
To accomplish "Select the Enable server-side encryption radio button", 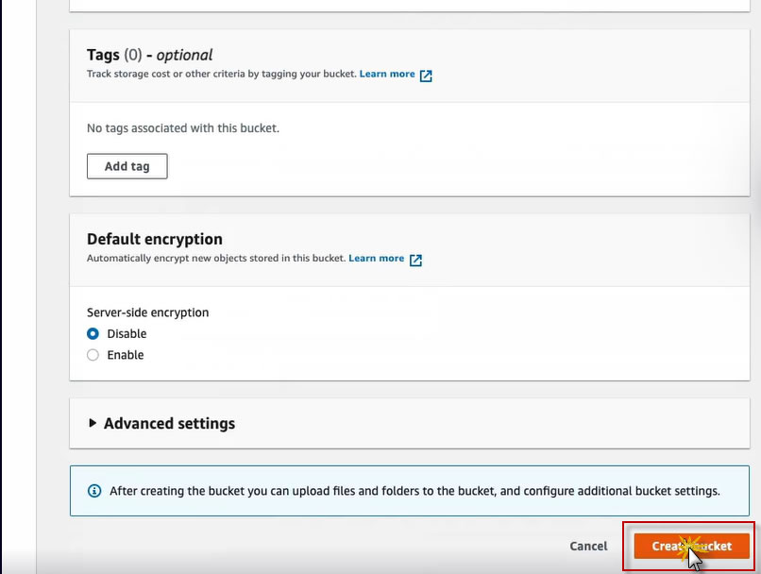I will 93,355.
